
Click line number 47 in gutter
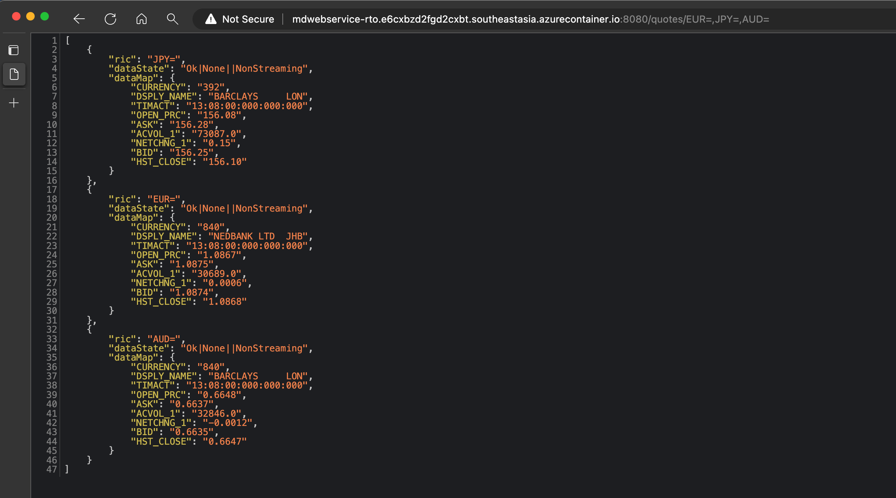52,469
